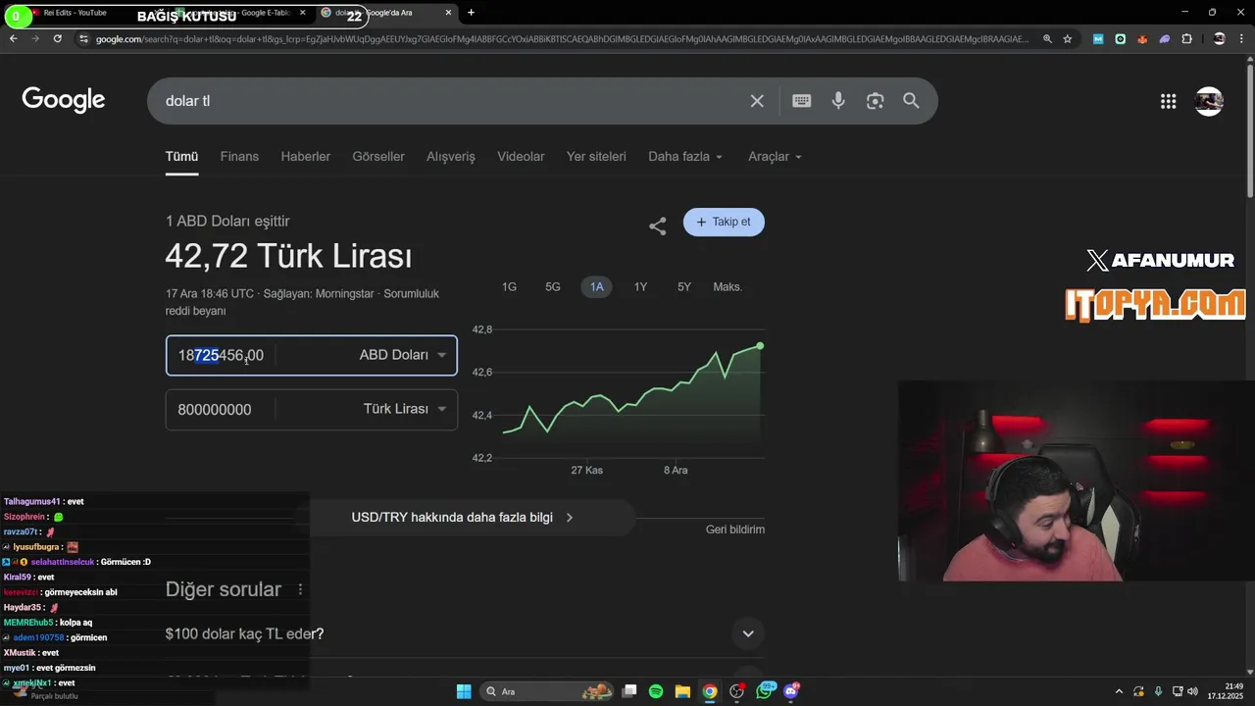This screenshot has width=1255, height=706.
Task: Open the MetaMask fox extension
Action: pyautogui.click(x=1142, y=38)
